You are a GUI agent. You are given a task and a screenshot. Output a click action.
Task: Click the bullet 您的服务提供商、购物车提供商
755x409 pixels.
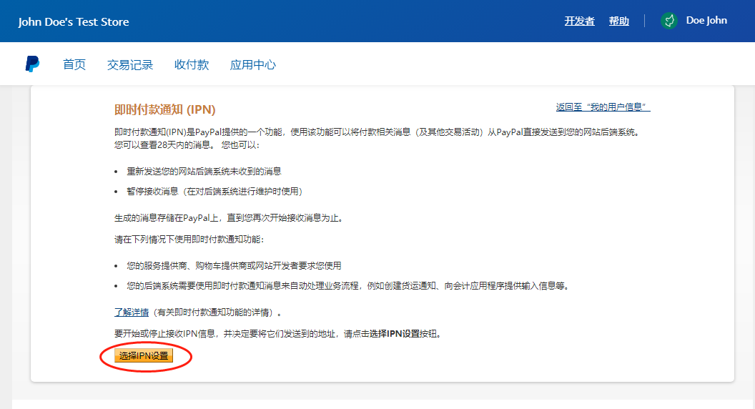pos(234,266)
